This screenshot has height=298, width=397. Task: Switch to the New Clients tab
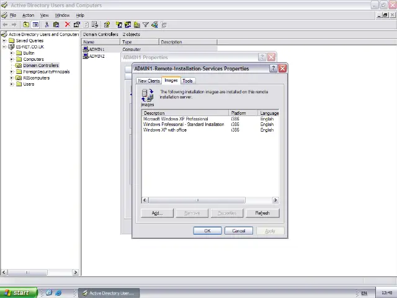(x=149, y=81)
